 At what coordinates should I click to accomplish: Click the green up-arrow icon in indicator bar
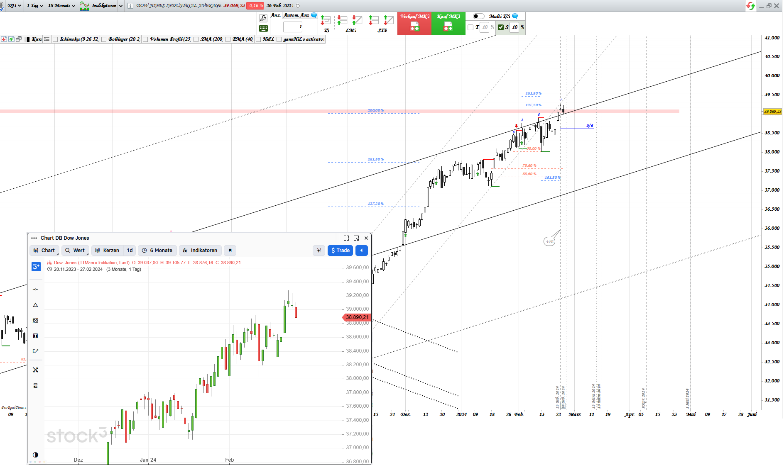(x=11, y=39)
